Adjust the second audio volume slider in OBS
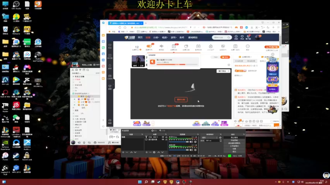 (179, 150)
